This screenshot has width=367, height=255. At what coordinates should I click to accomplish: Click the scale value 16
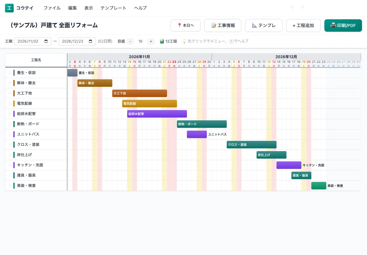[141, 41]
